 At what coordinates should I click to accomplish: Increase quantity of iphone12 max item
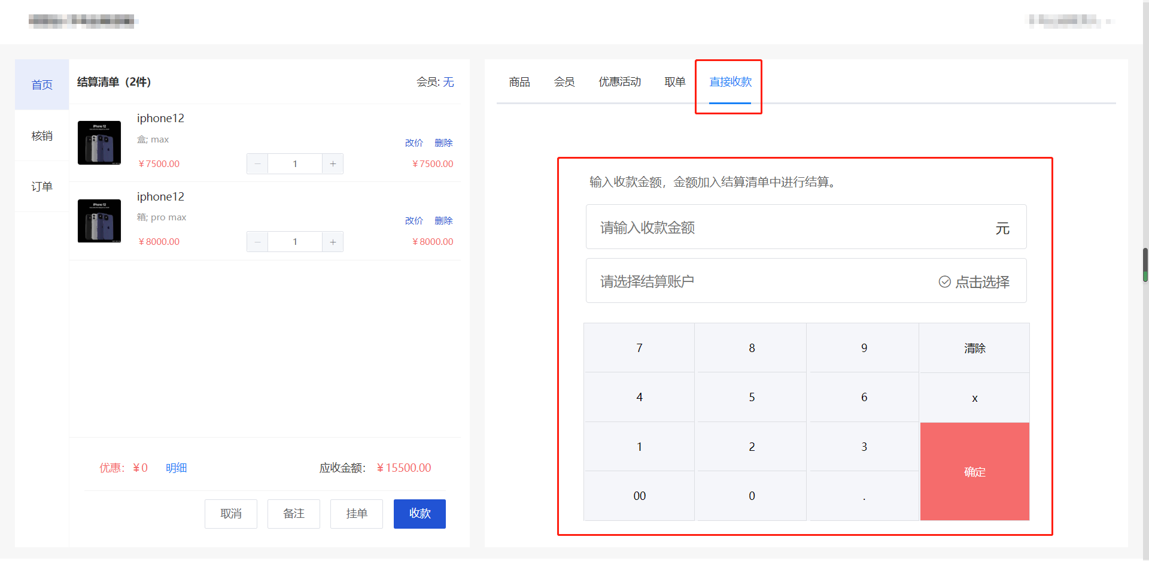point(333,164)
